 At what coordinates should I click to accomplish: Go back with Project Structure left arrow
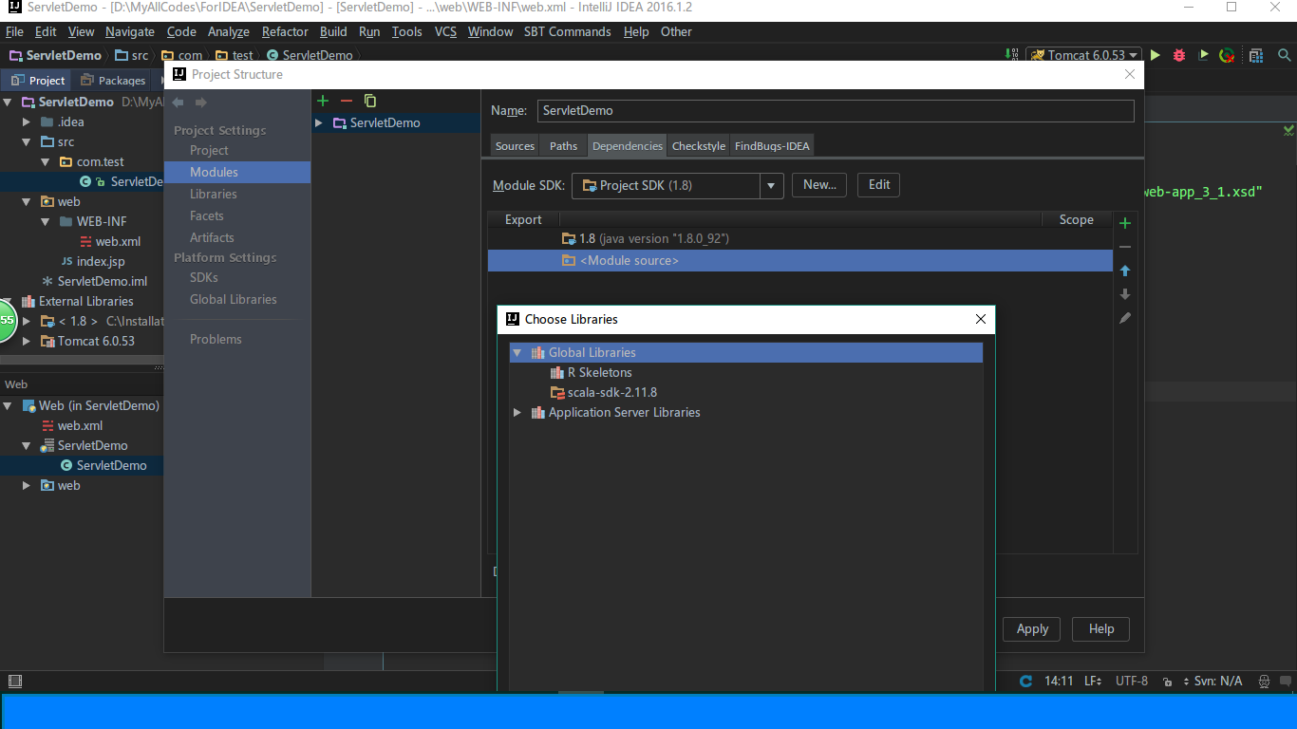178,103
